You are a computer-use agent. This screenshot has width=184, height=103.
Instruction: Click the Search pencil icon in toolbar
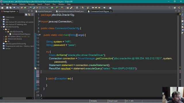[71, 8]
